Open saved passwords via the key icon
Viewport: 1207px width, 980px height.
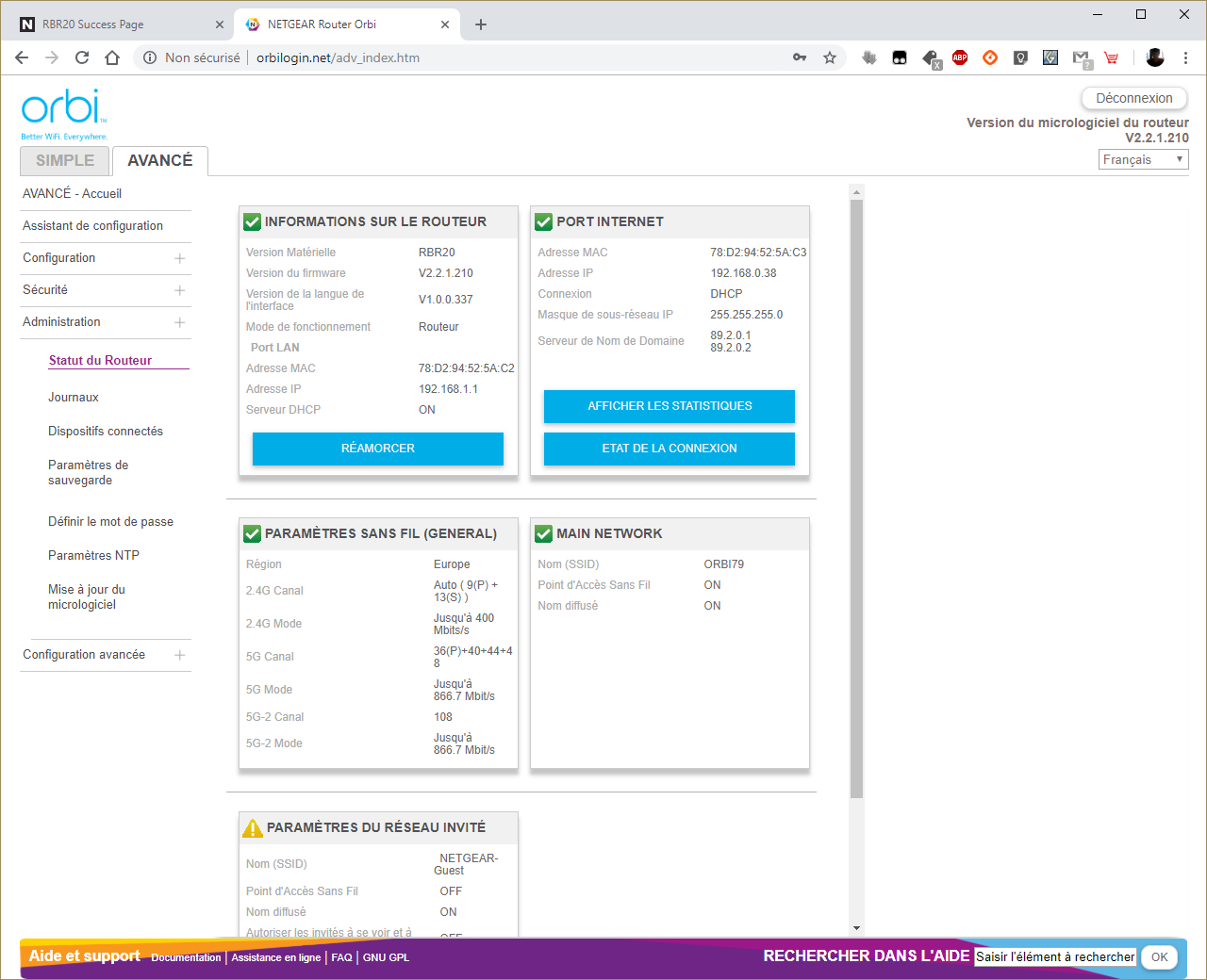[x=800, y=57]
